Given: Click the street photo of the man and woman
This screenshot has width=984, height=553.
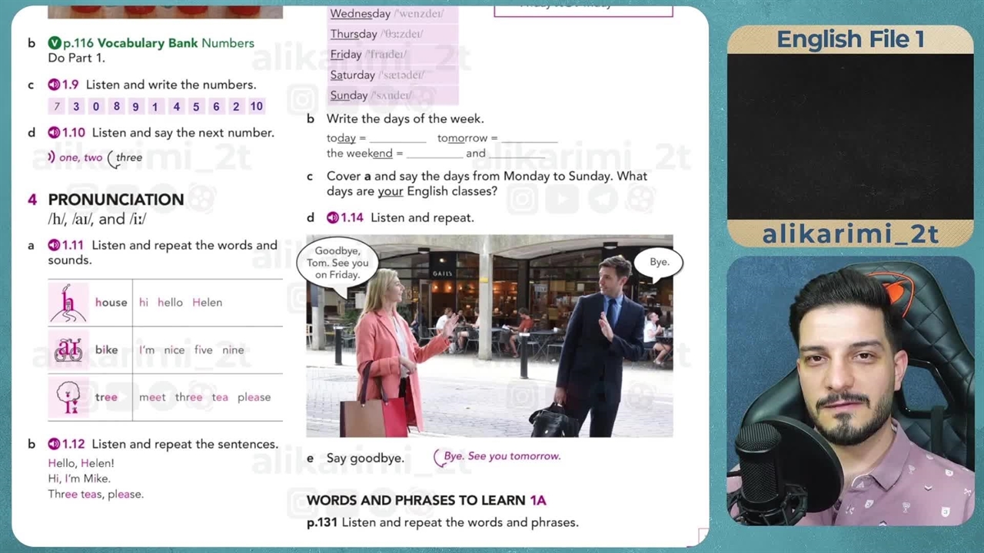Looking at the screenshot, I should point(489,336).
